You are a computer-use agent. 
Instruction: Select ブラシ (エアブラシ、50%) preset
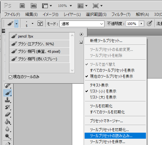[x=40, y=44]
